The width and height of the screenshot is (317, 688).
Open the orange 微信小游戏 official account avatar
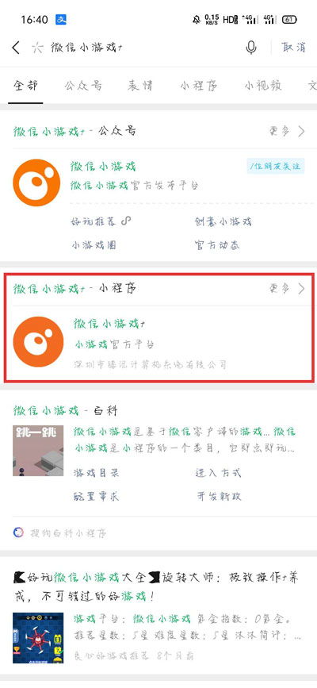pyautogui.click(x=36, y=183)
